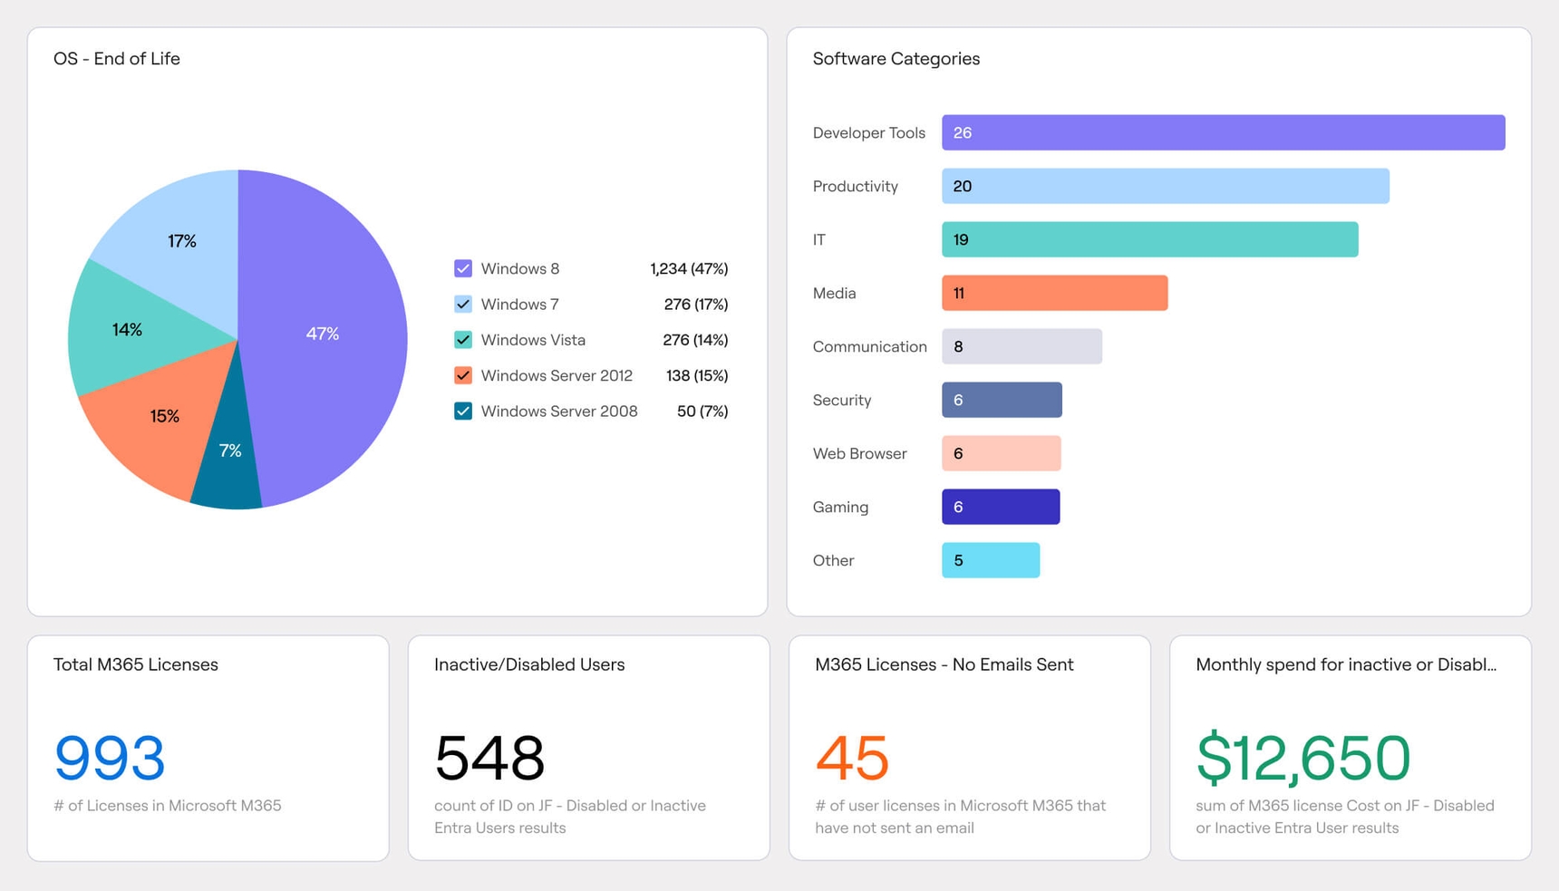1559x891 pixels.
Task: Select the 14% teal pie slice
Action: point(127,331)
